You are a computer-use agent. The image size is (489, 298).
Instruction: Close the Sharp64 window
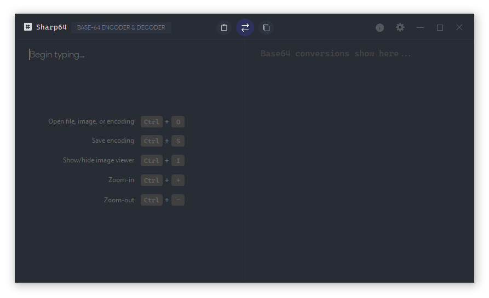pyautogui.click(x=459, y=27)
